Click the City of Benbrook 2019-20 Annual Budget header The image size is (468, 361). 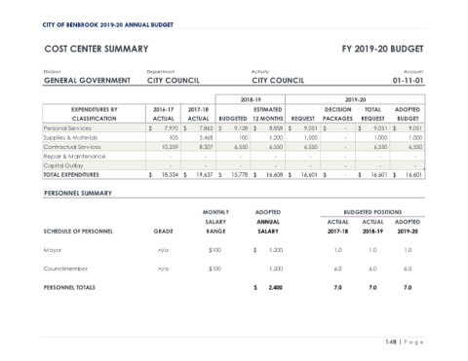click(x=107, y=25)
